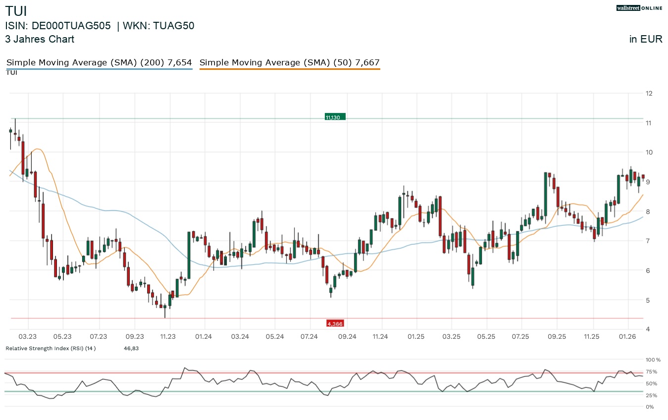Image resolution: width=668 pixels, height=420 pixels.
Task: Click the orange line under SMA (50) legend
Action: point(289,69)
